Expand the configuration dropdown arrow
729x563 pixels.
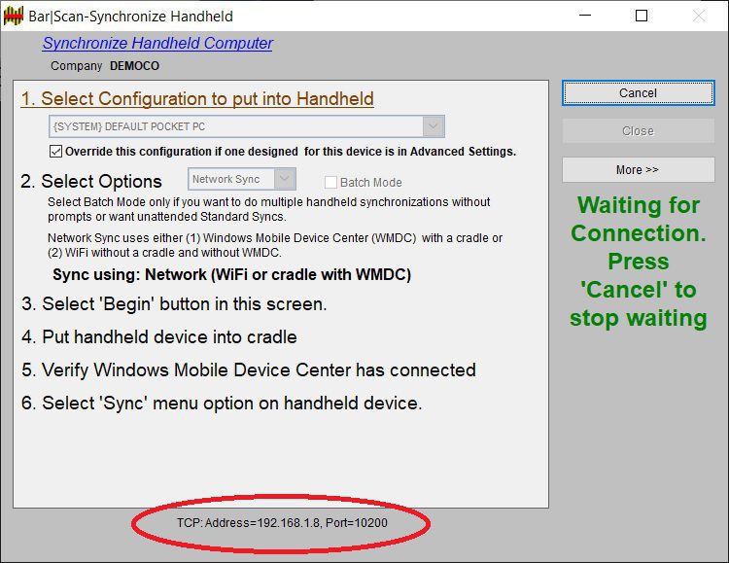tap(434, 126)
